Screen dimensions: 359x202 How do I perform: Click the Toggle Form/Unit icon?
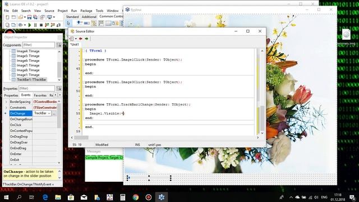[43, 17]
